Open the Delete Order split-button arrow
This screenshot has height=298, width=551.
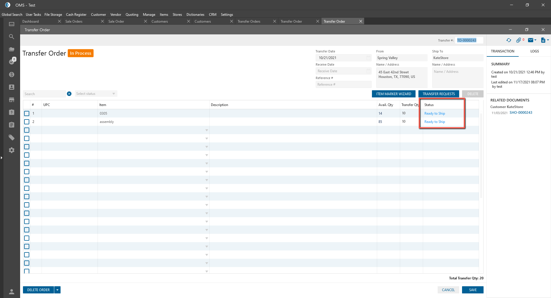[x=57, y=290]
